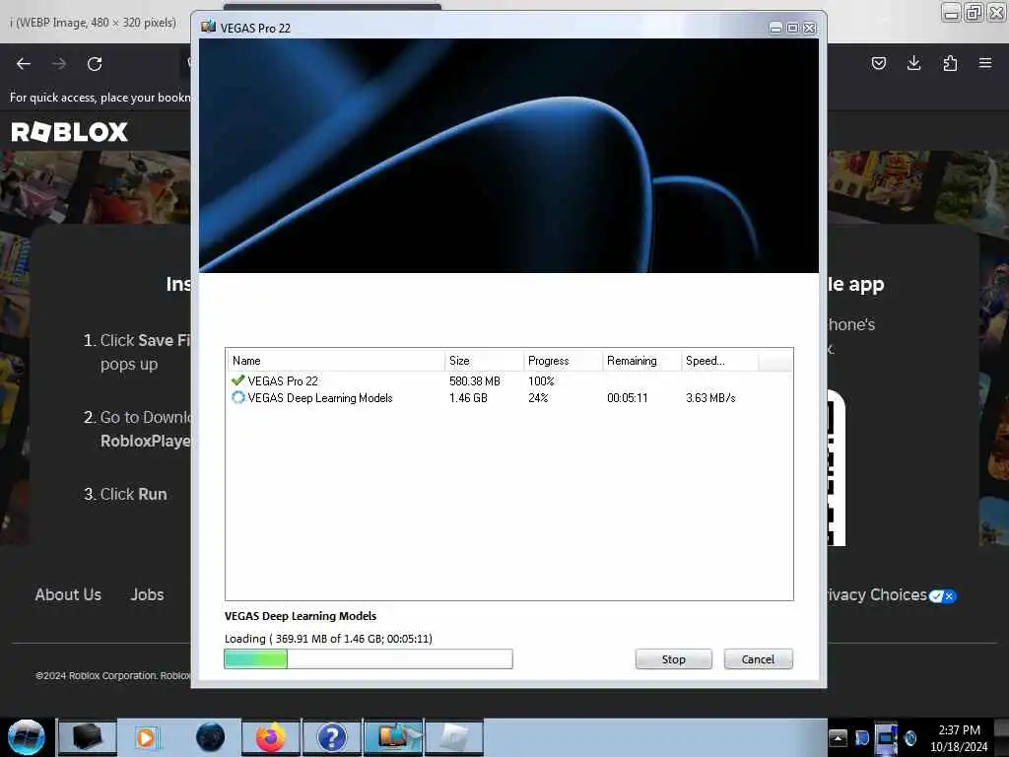This screenshot has width=1009, height=757.
Task: Switch to the VEGAS installer taskbar item
Action: 393,737
